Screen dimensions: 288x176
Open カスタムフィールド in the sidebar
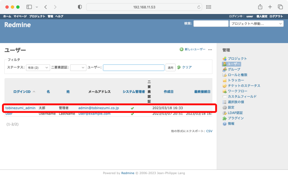pyautogui.click(x=242, y=96)
